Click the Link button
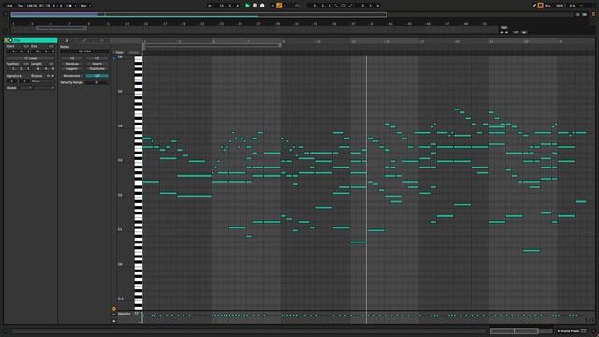 tap(9, 6)
